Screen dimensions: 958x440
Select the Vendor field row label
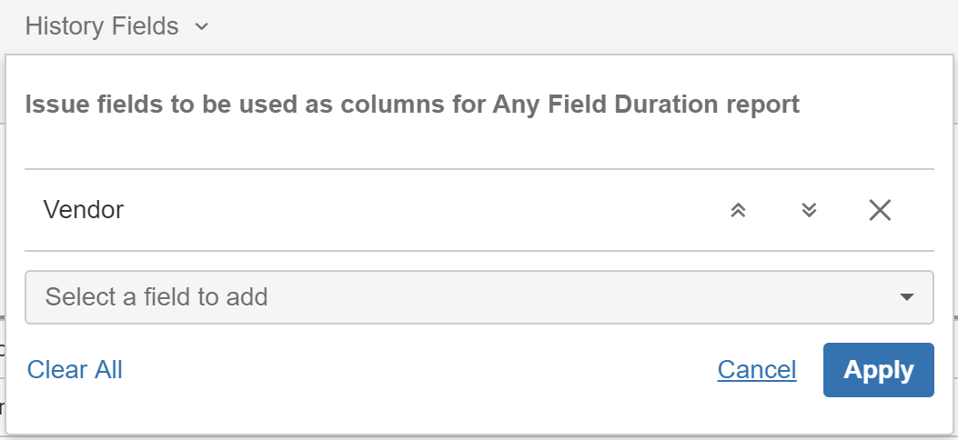click(84, 210)
